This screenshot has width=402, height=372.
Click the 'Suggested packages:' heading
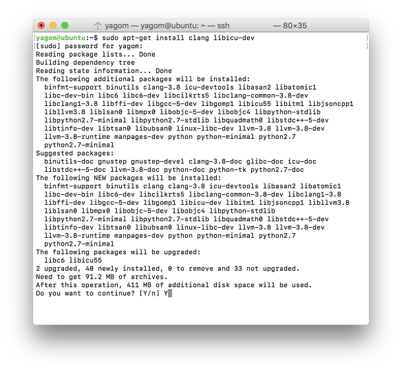pyautogui.click(x=75, y=153)
